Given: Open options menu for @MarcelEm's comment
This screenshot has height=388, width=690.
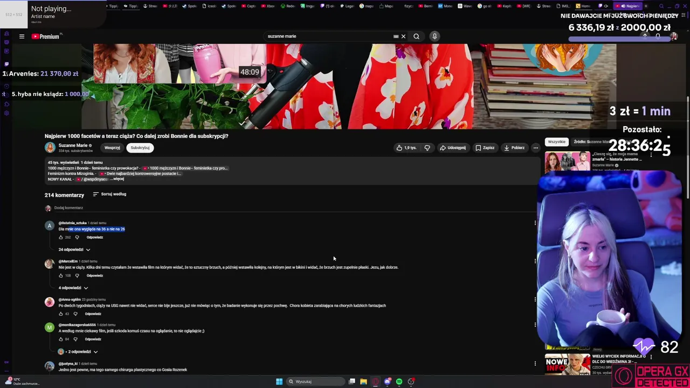Looking at the screenshot, I should [x=535, y=261].
